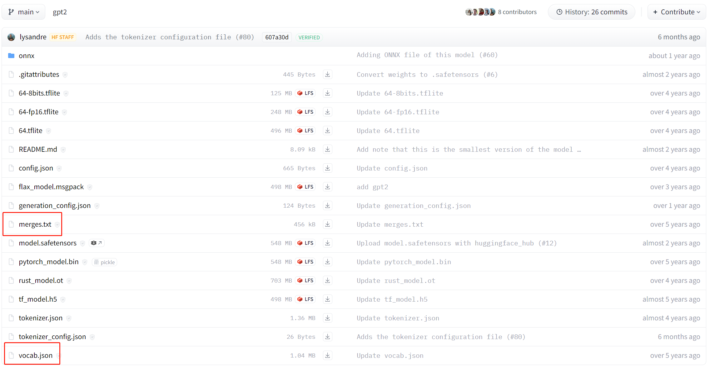Click LFS badge on rust_model.ot
The width and height of the screenshot is (715, 380).
pos(305,280)
